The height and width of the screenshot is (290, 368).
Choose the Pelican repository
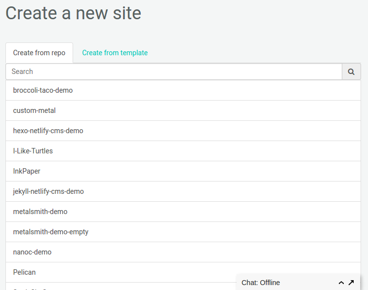[x=24, y=272]
